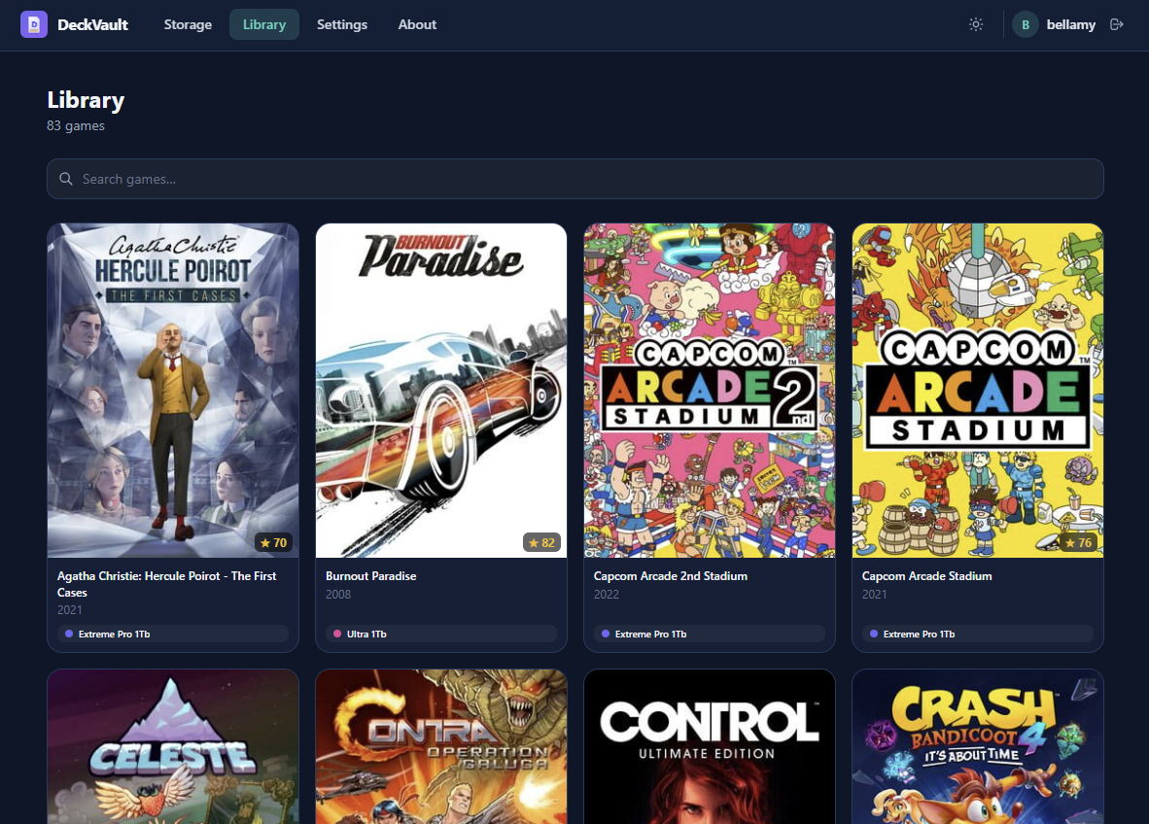Click the DeckVault brand name
1149x824 pixels.
pyautogui.click(x=92, y=24)
